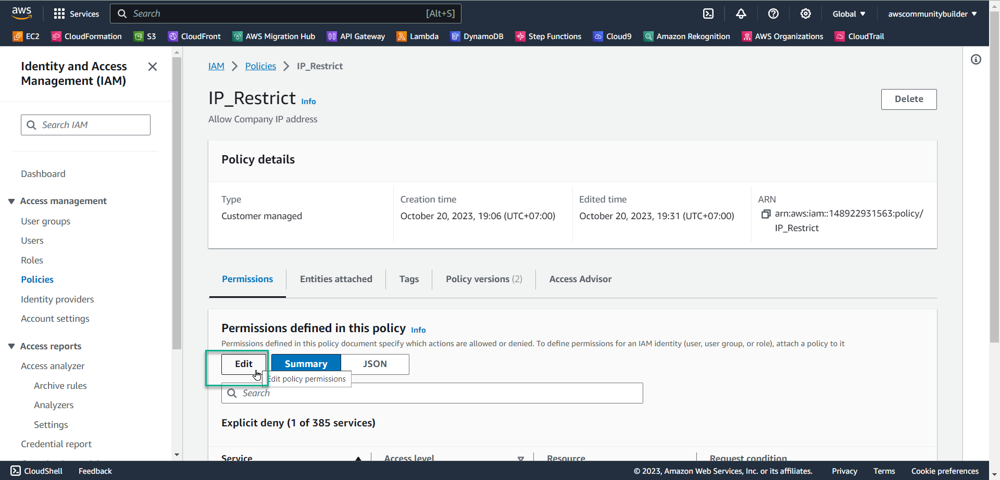
Task: Click the Delete policy button
Action: tap(909, 99)
